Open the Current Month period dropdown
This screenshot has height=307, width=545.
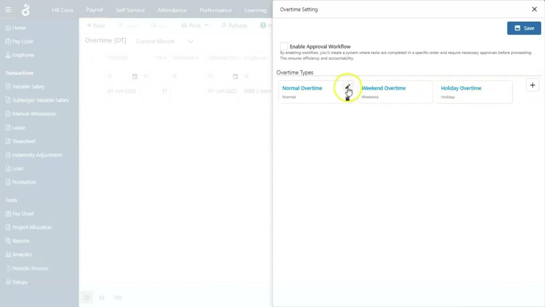164,41
